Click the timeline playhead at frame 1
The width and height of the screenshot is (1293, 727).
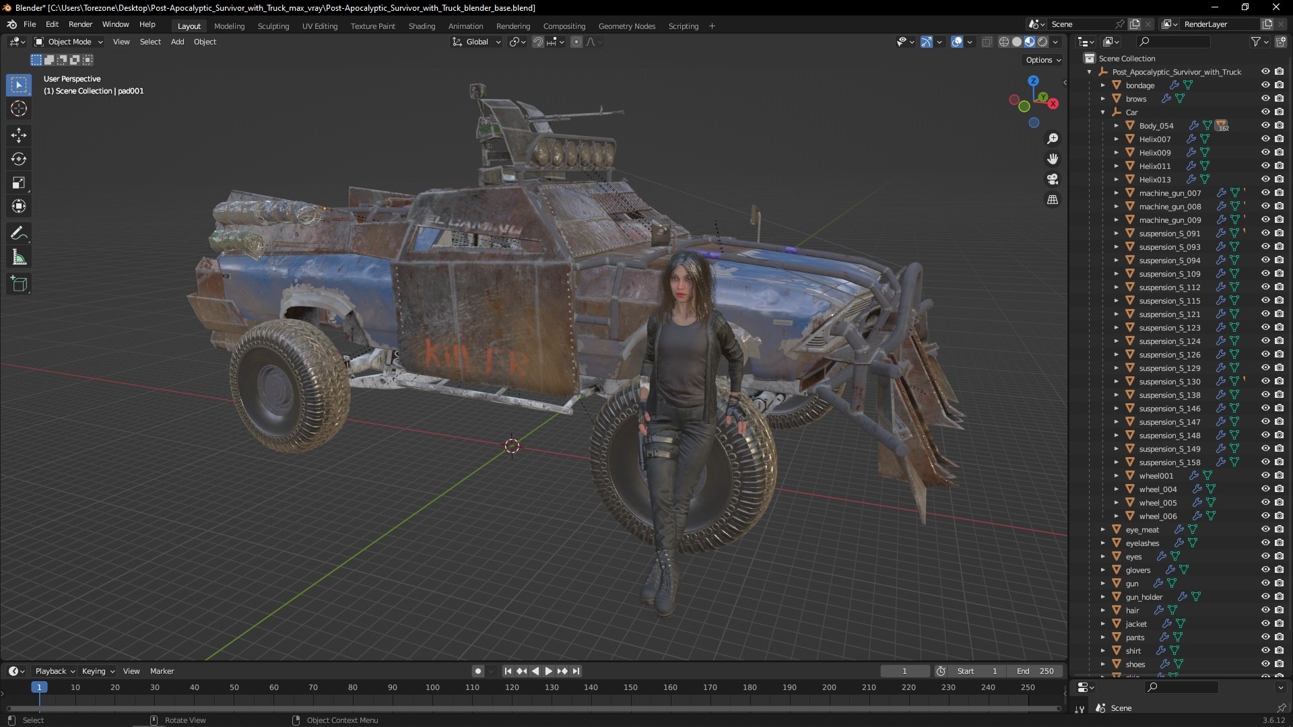(39, 687)
